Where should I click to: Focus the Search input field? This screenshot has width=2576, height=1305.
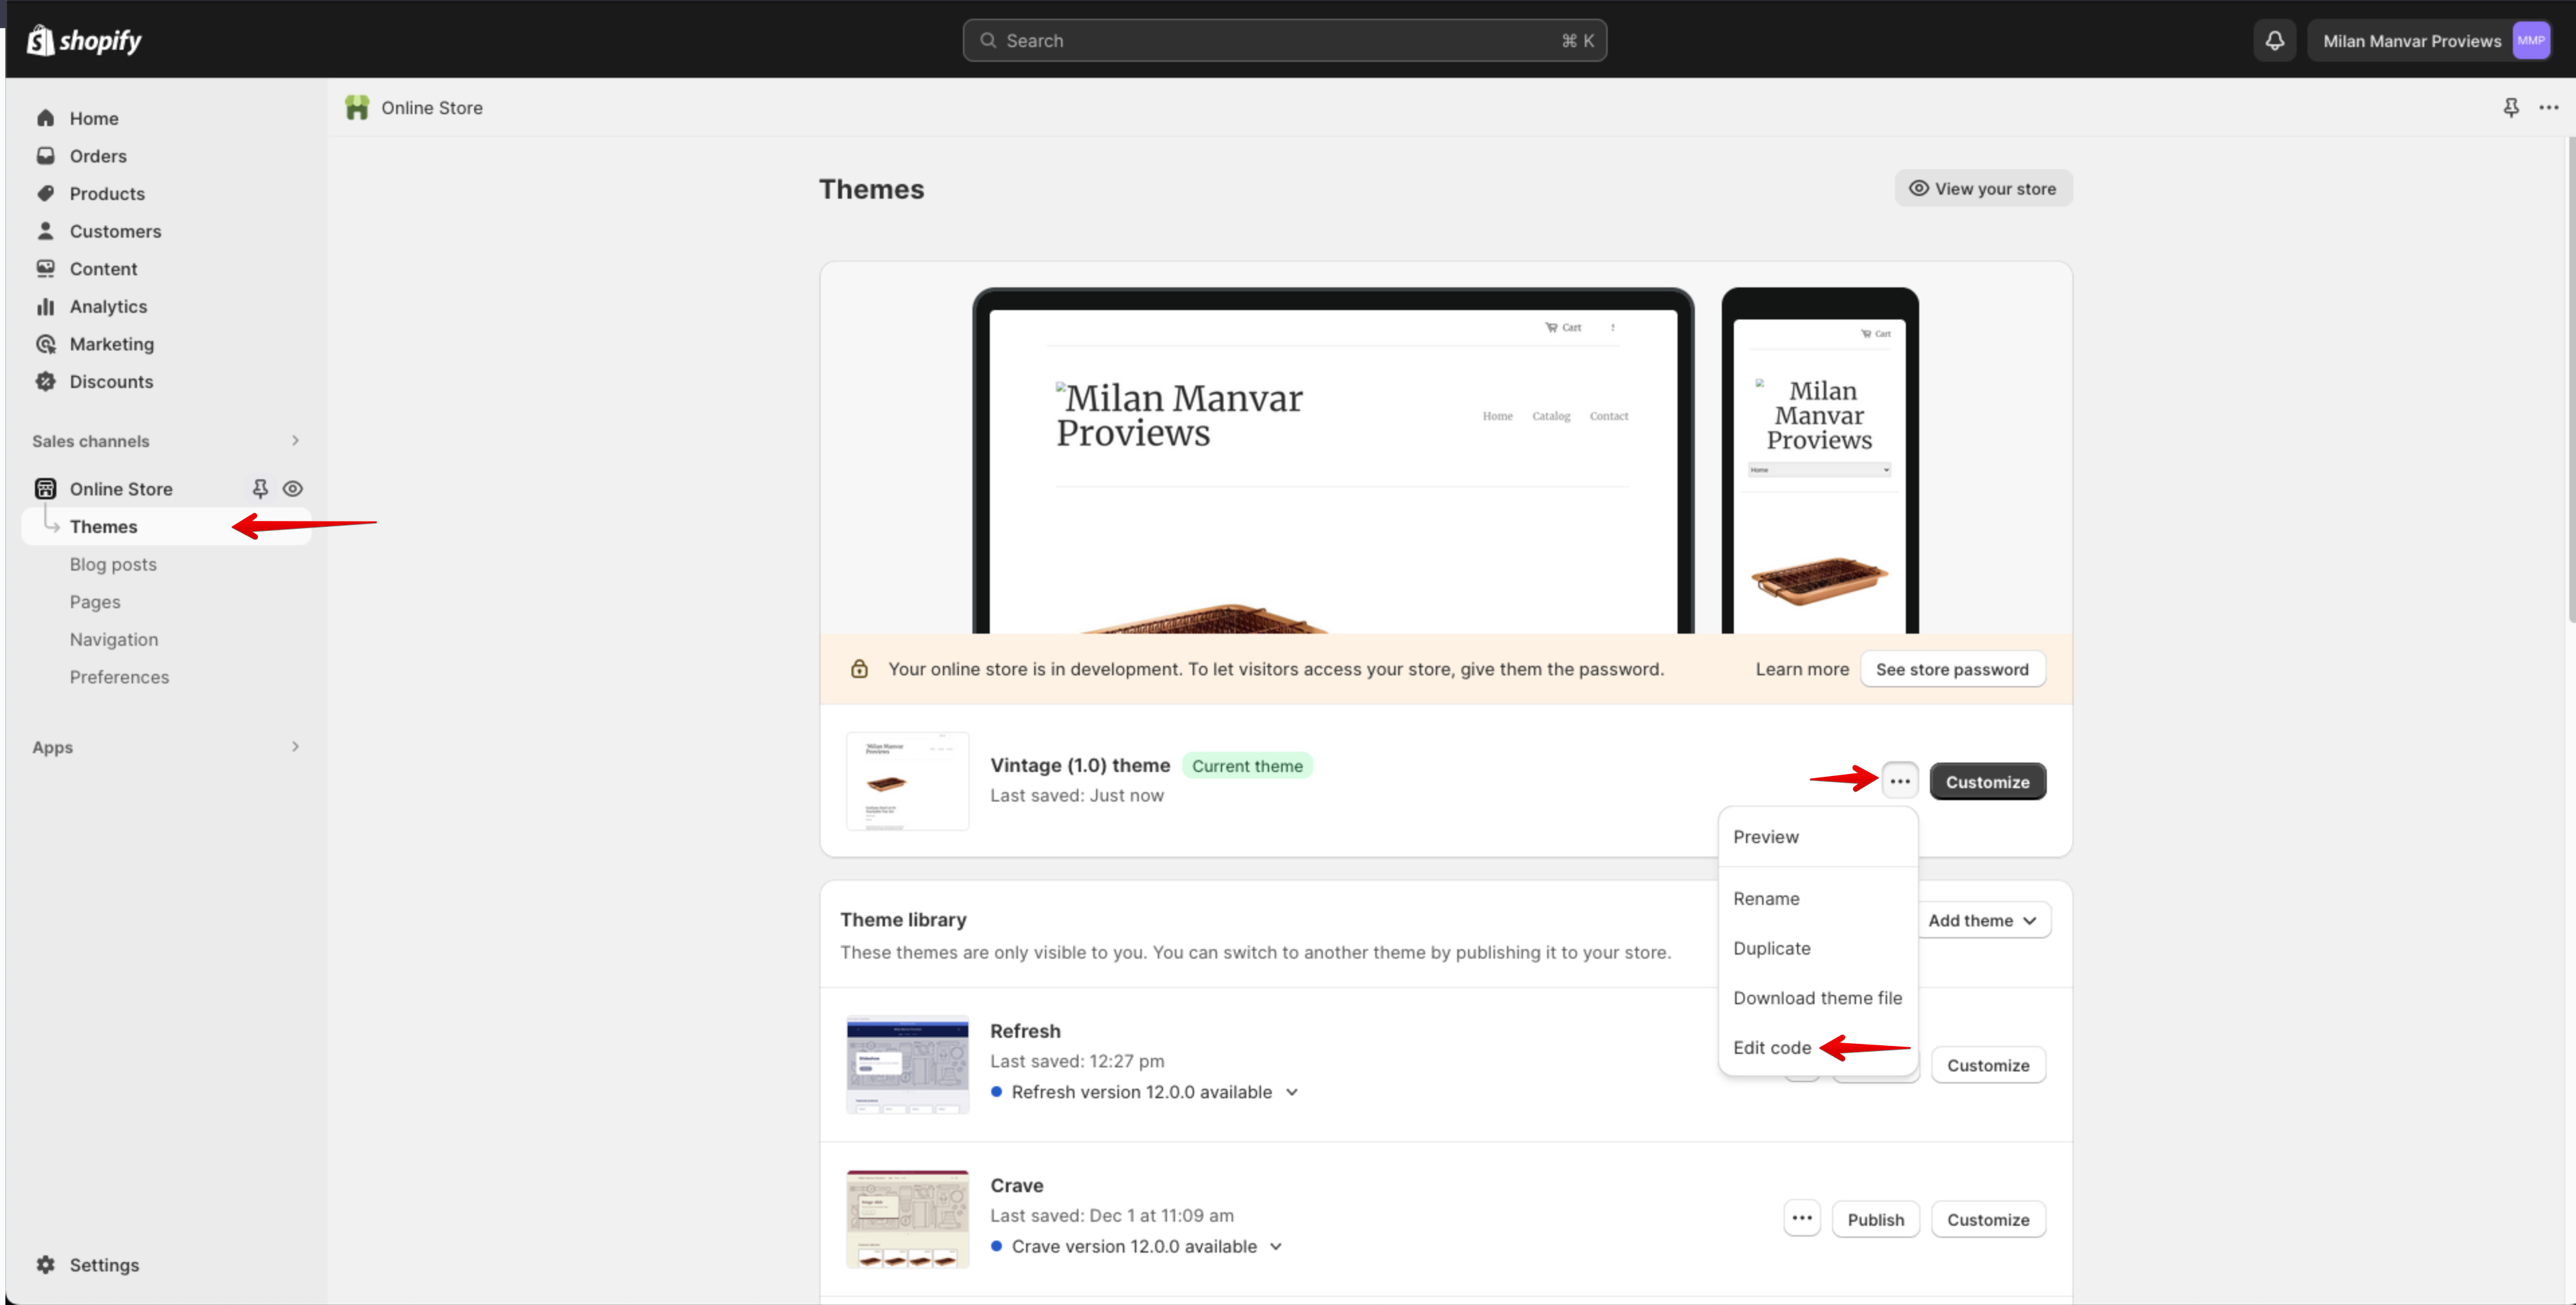(1284, 40)
